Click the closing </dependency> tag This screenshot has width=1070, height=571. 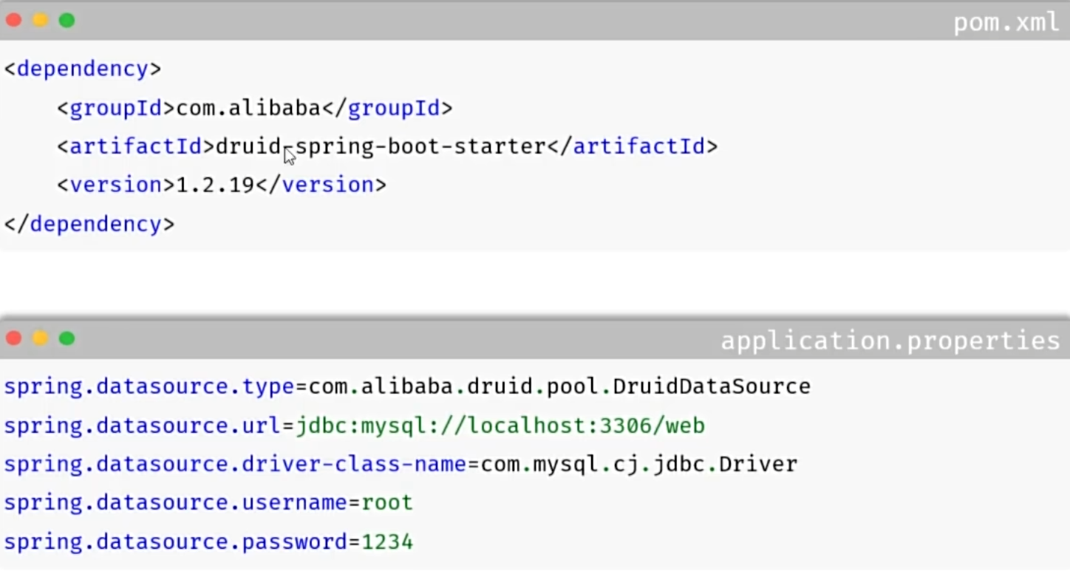click(89, 224)
